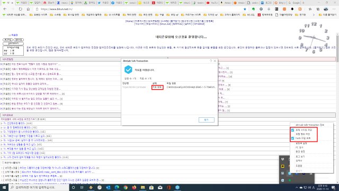Bookmark this page with the blue star icon

(x=245, y=9)
